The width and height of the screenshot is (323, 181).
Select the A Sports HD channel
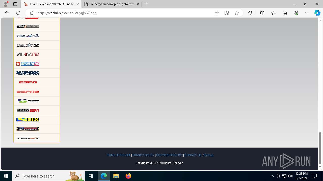(x=28, y=64)
